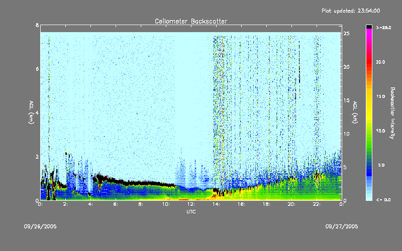Click the '2:' hour label on the x-axis
402x251 pixels.
click(x=65, y=204)
